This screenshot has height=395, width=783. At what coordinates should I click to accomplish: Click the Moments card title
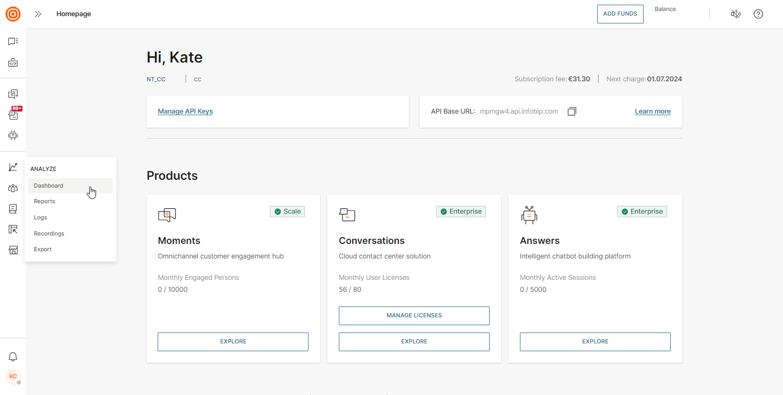pos(179,241)
